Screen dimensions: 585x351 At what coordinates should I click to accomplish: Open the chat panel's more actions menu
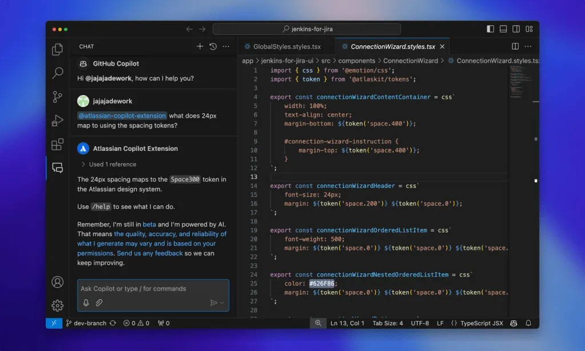coord(226,46)
